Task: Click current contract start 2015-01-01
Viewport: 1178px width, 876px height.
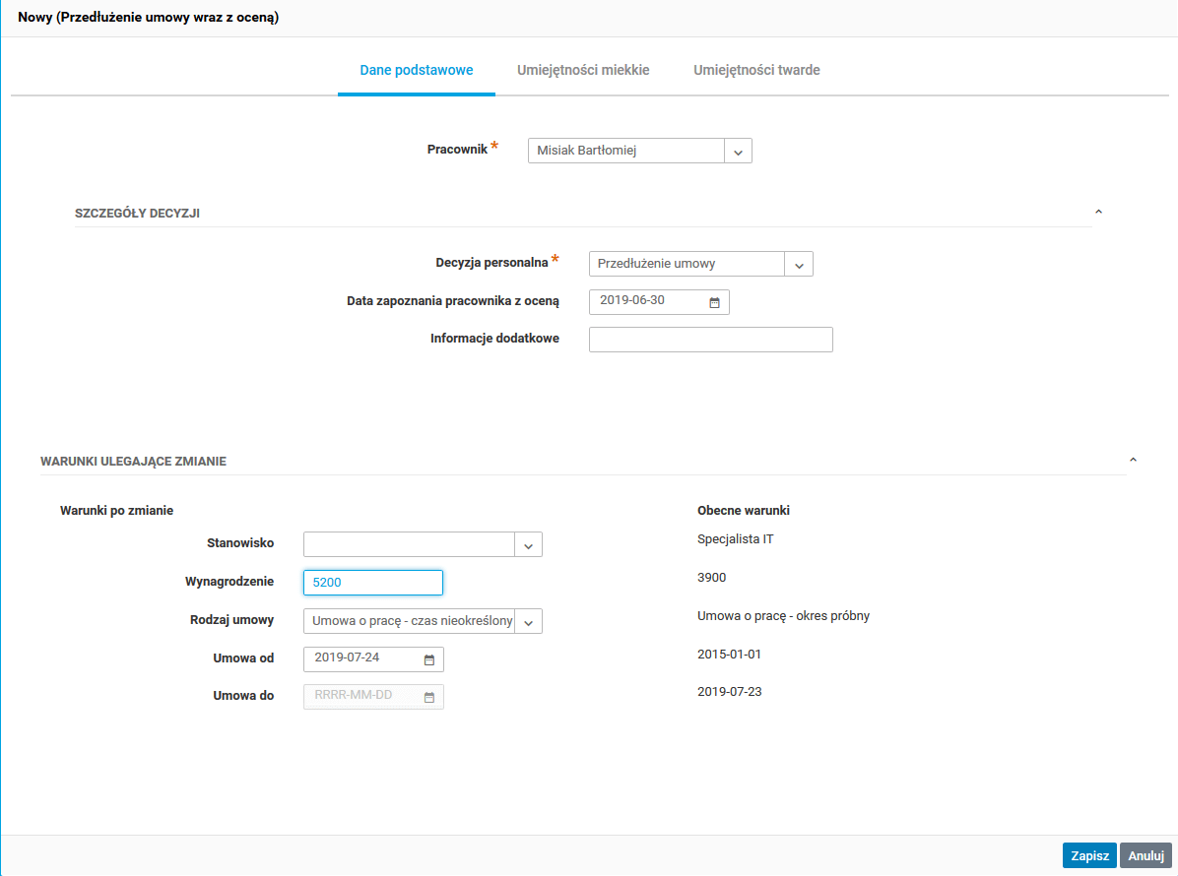Action: (x=729, y=654)
